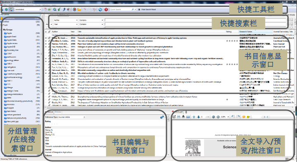Select the Mango group in My Groups
Viewport: 297px width, 162px height.
tap(10, 88)
